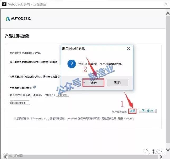Click the 取消 button in the dialog

(x=117, y=83)
